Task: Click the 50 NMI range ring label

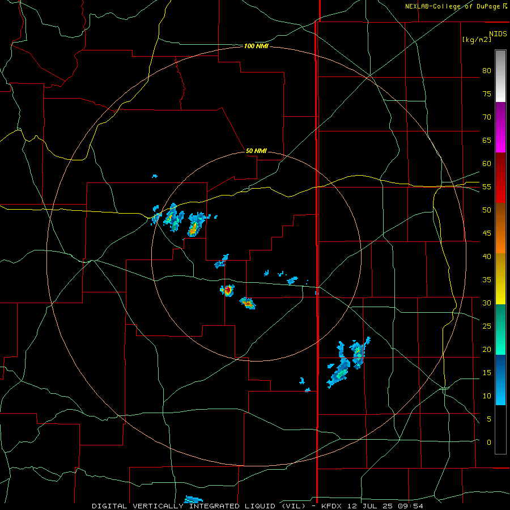Action: point(256,151)
